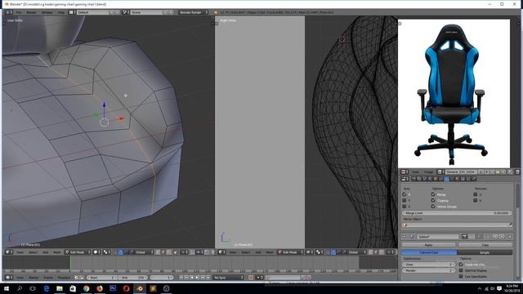Open the timeline Playback menu

64,278
